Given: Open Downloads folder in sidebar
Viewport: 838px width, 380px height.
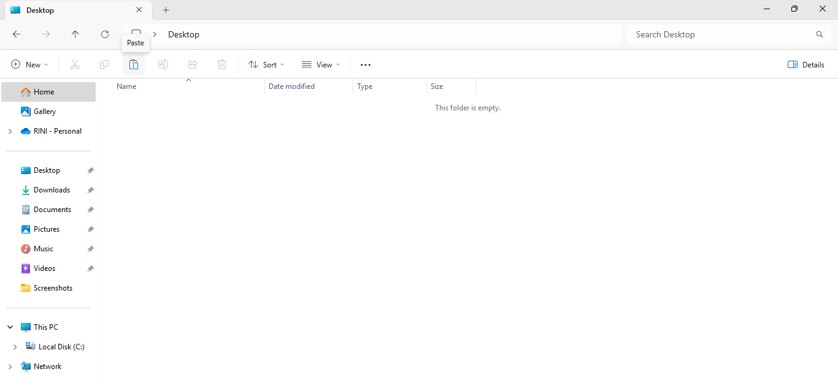Looking at the screenshot, I should 52,190.
